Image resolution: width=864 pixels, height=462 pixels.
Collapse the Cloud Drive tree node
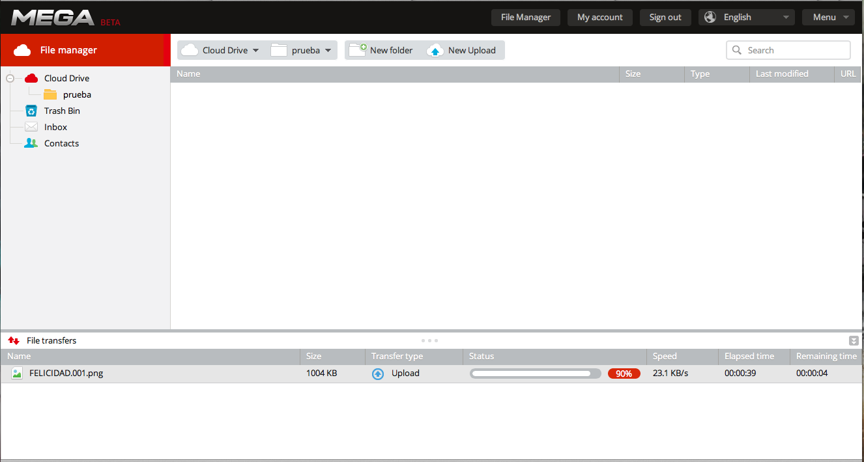[10, 78]
